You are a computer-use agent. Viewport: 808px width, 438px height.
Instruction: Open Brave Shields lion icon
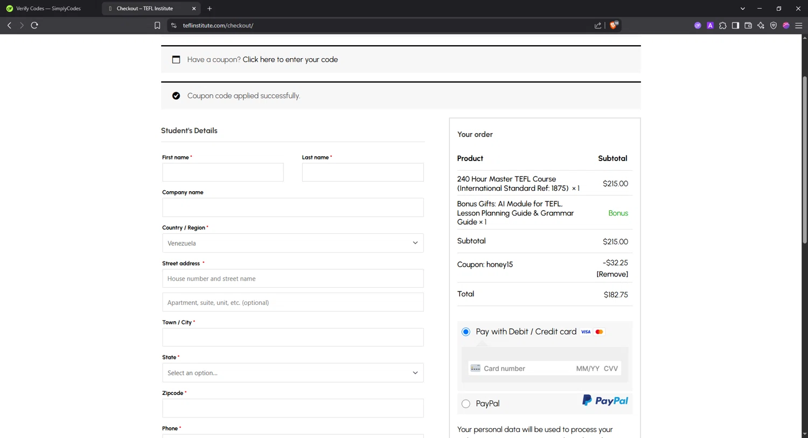(x=614, y=25)
